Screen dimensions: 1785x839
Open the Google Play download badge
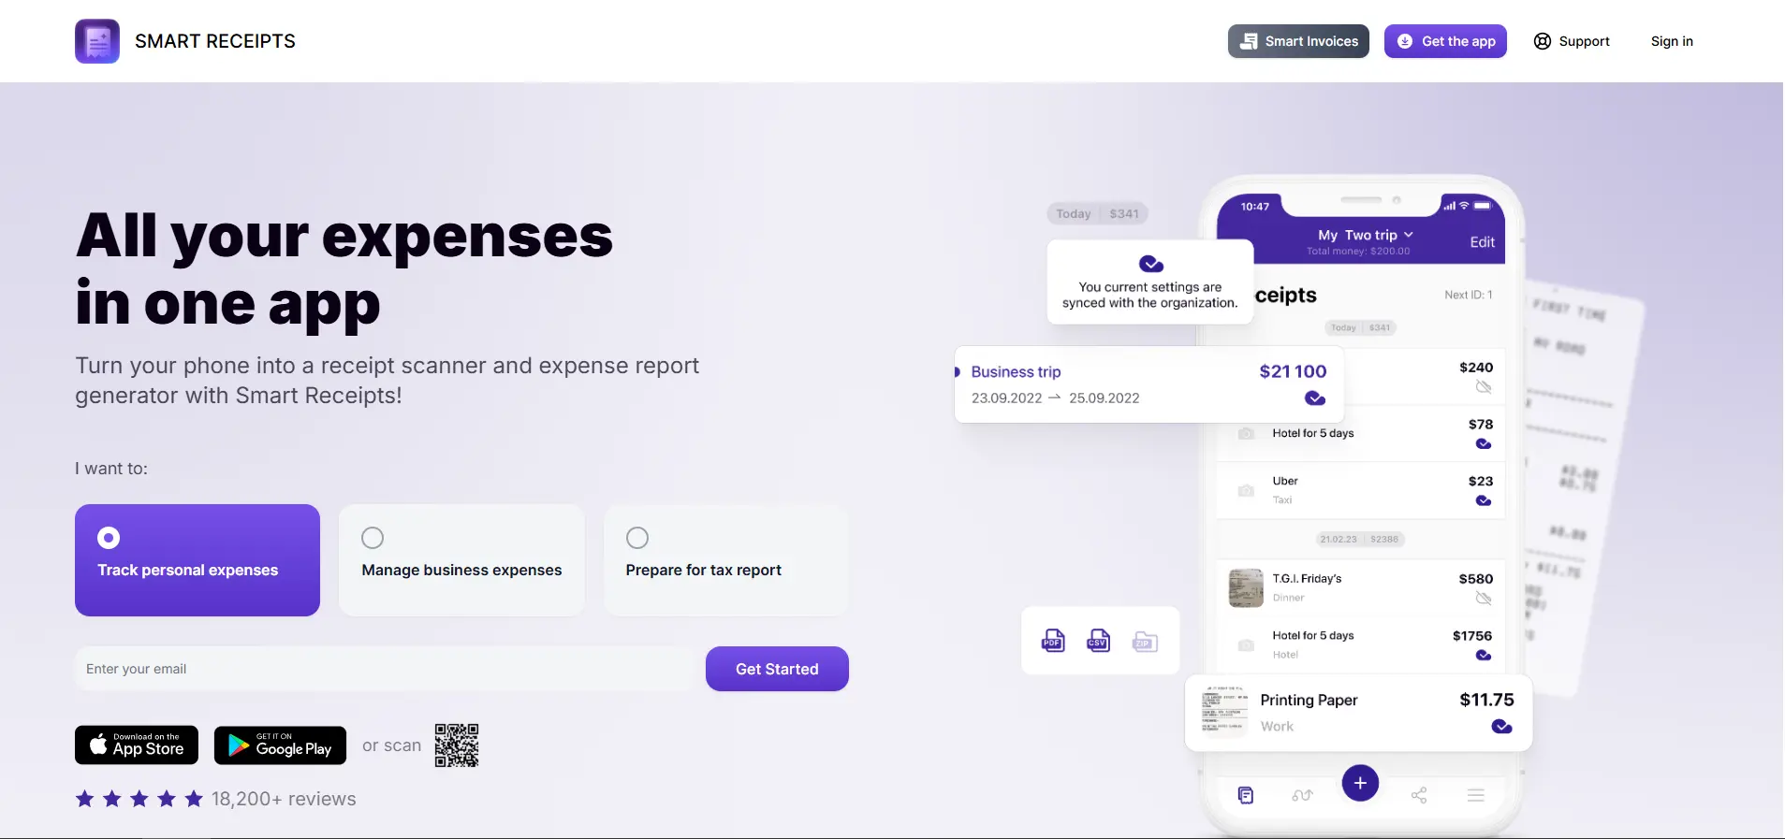[x=280, y=745]
